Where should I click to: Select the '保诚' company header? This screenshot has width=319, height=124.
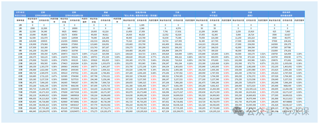pos(105,12)
